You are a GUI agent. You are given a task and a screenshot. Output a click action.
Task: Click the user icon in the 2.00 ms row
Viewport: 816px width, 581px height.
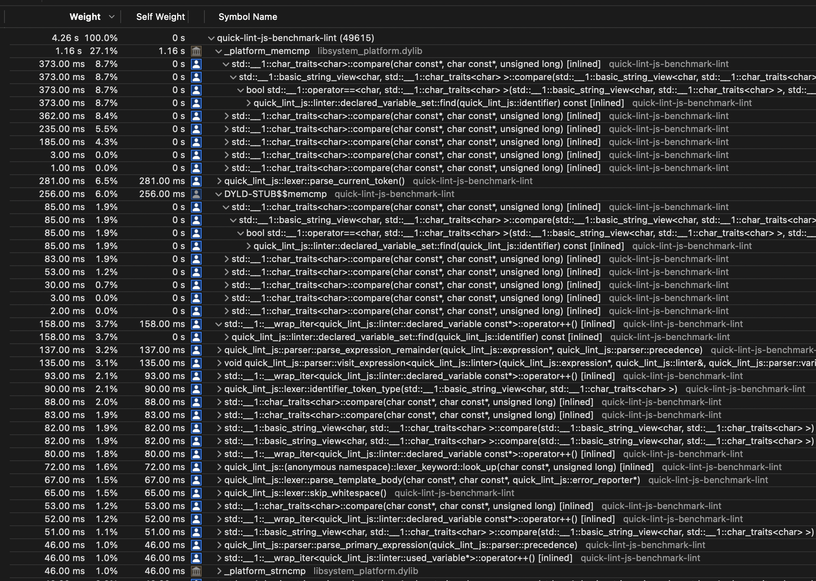(x=196, y=311)
